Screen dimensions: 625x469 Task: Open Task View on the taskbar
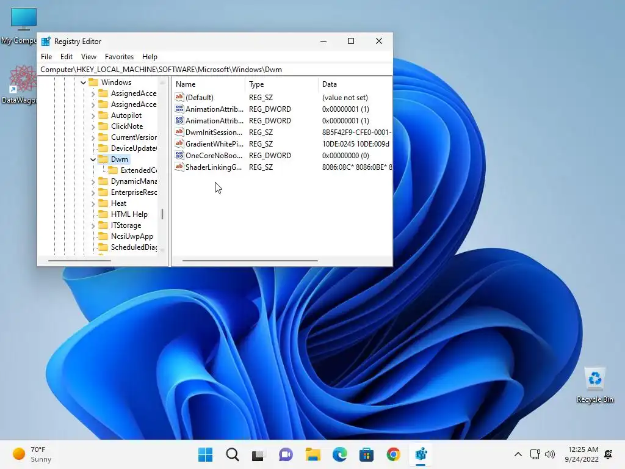(258, 454)
